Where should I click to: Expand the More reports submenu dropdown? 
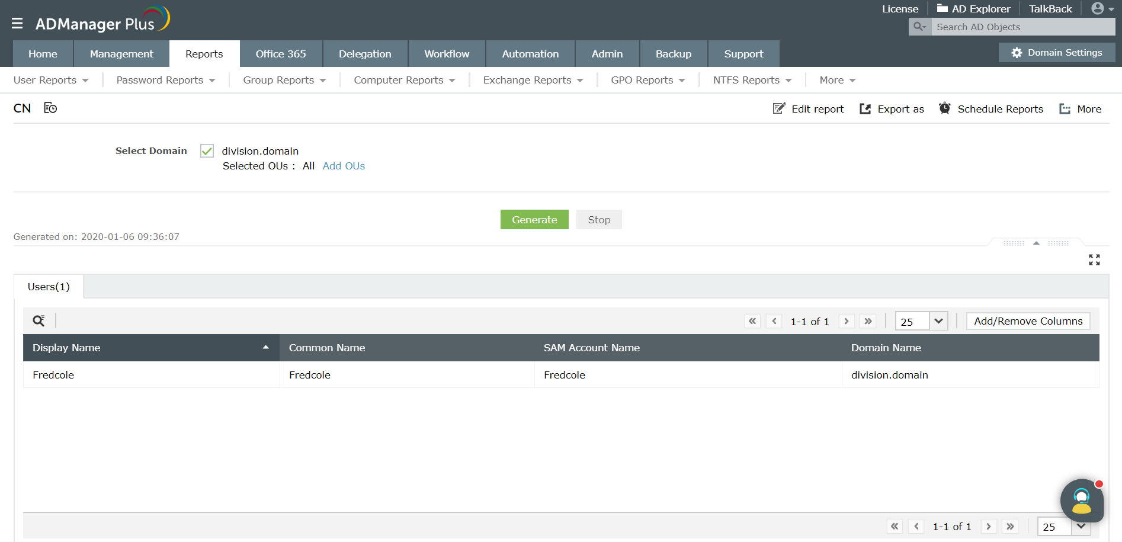click(838, 80)
